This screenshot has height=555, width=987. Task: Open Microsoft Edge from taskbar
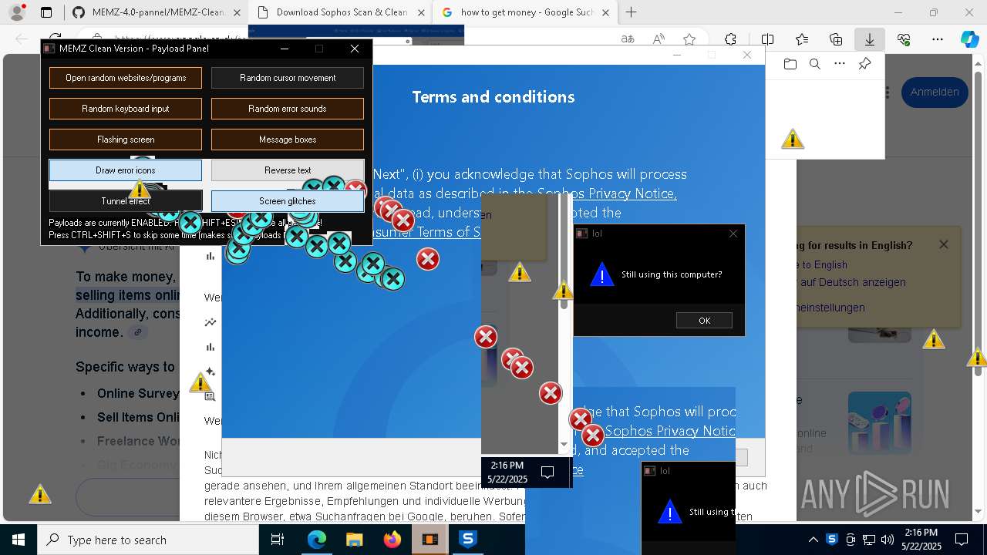point(317,540)
